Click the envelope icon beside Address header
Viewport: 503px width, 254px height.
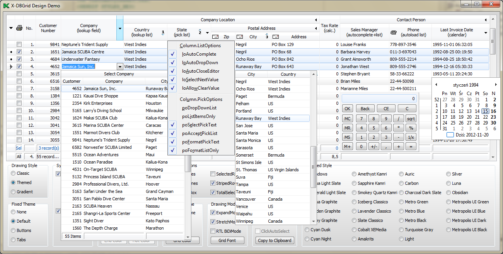coord(276,37)
